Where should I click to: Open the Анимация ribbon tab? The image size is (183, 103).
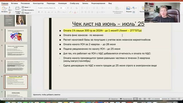62,3
